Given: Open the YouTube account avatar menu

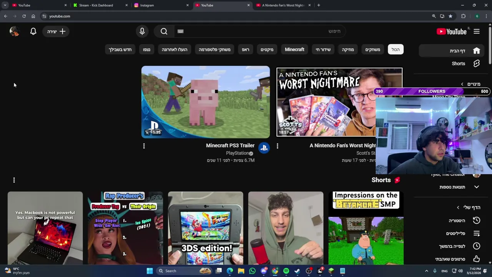Looking at the screenshot, I should point(14,32).
